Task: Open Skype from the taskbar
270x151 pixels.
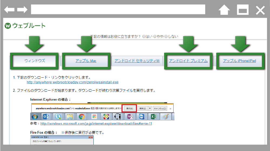Action: pos(58,116)
